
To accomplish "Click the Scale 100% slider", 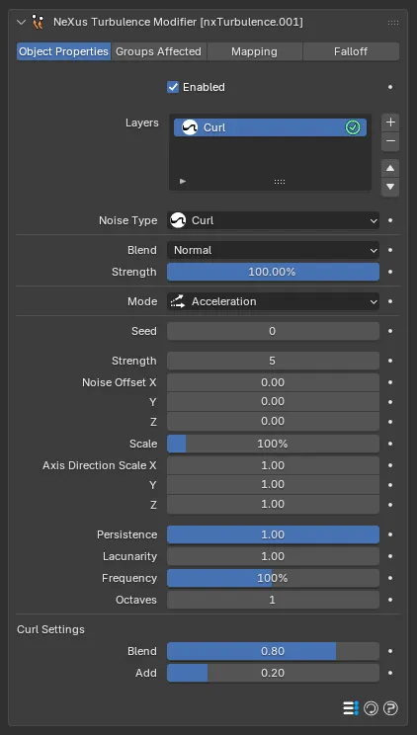I will coord(273,444).
